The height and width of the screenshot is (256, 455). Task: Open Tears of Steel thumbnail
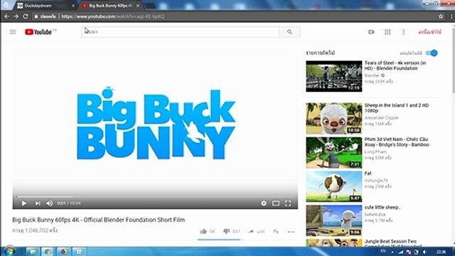[334, 76]
